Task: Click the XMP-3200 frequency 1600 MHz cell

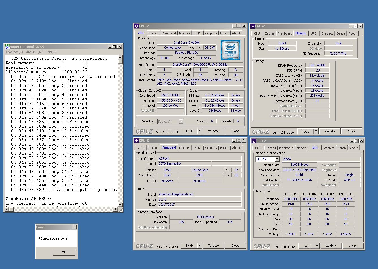Action: 346,199
